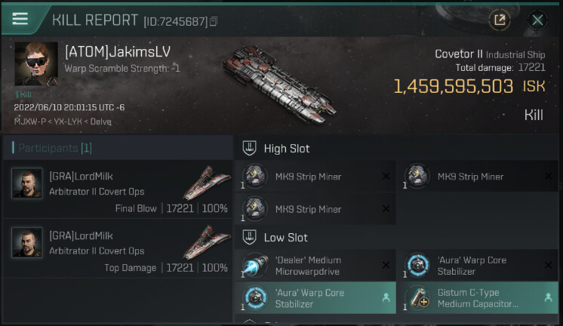
Task: Click the Covetor II ship name
Action: coord(458,54)
